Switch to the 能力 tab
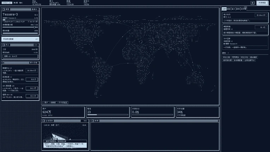 pos(233,9)
